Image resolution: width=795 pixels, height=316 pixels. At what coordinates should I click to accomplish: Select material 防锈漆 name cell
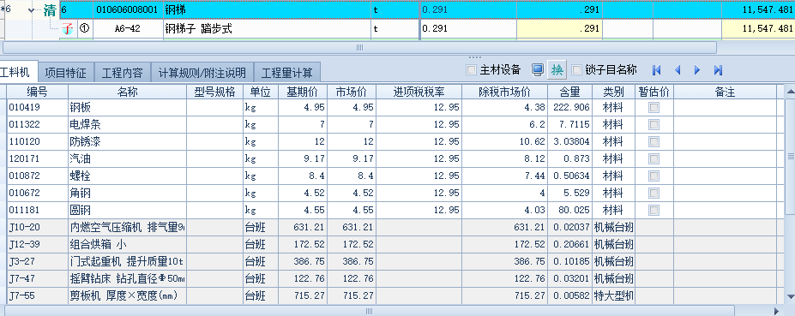(x=127, y=142)
